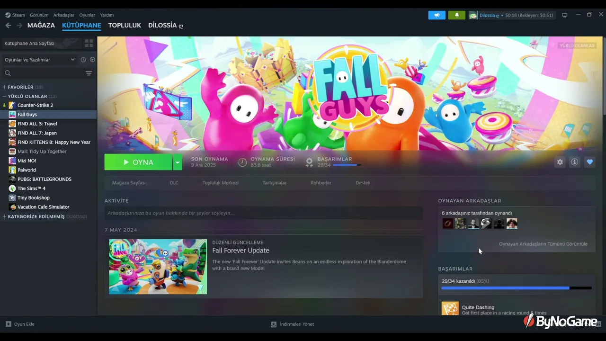Open the library advanced filter icon
606x341 pixels.
(89, 73)
